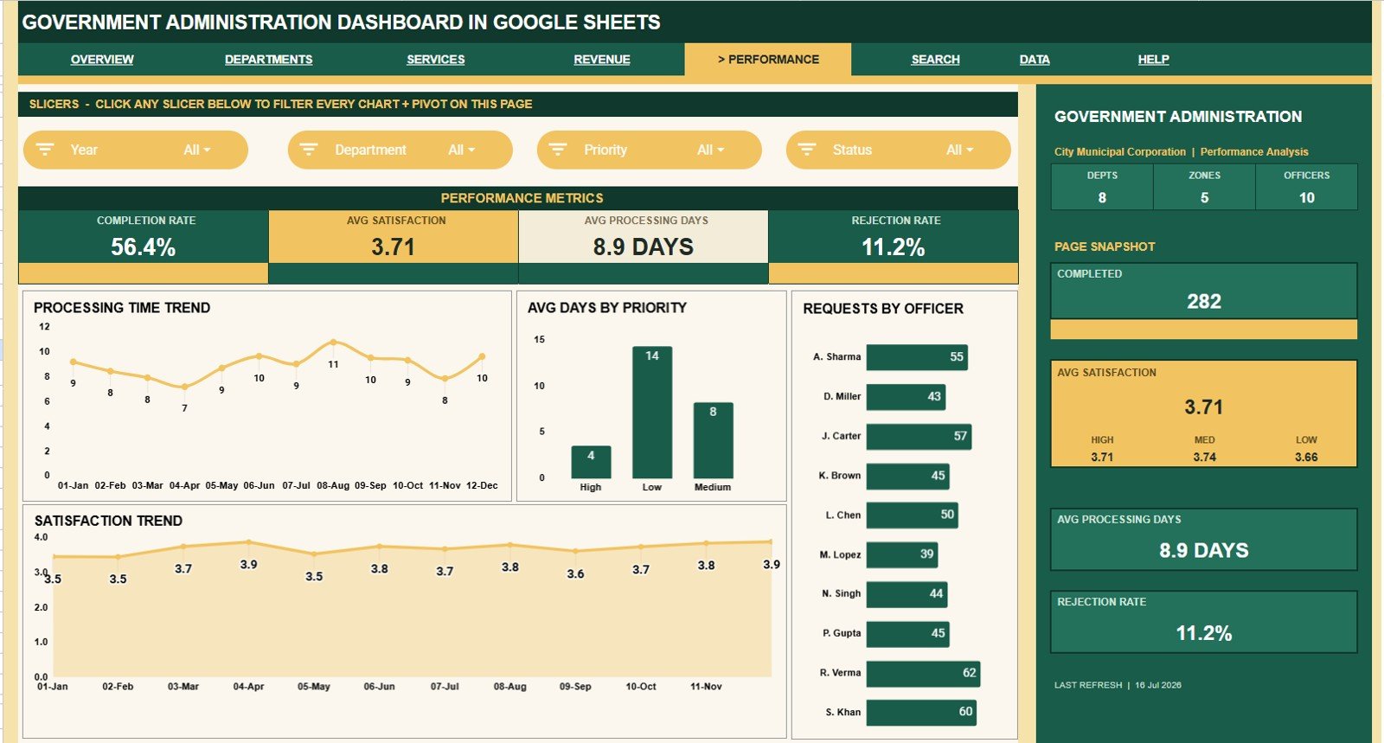Viewport: 1384px width, 743px height.
Task: Select the sidebar 8.9 DAYS card
Action: (x=1204, y=540)
